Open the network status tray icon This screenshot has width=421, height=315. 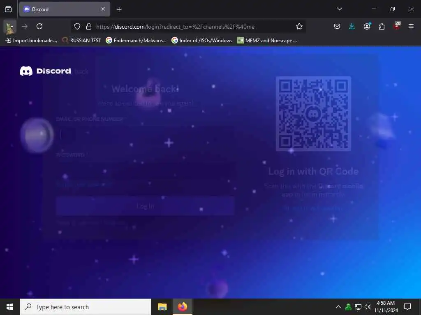[x=358, y=307]
